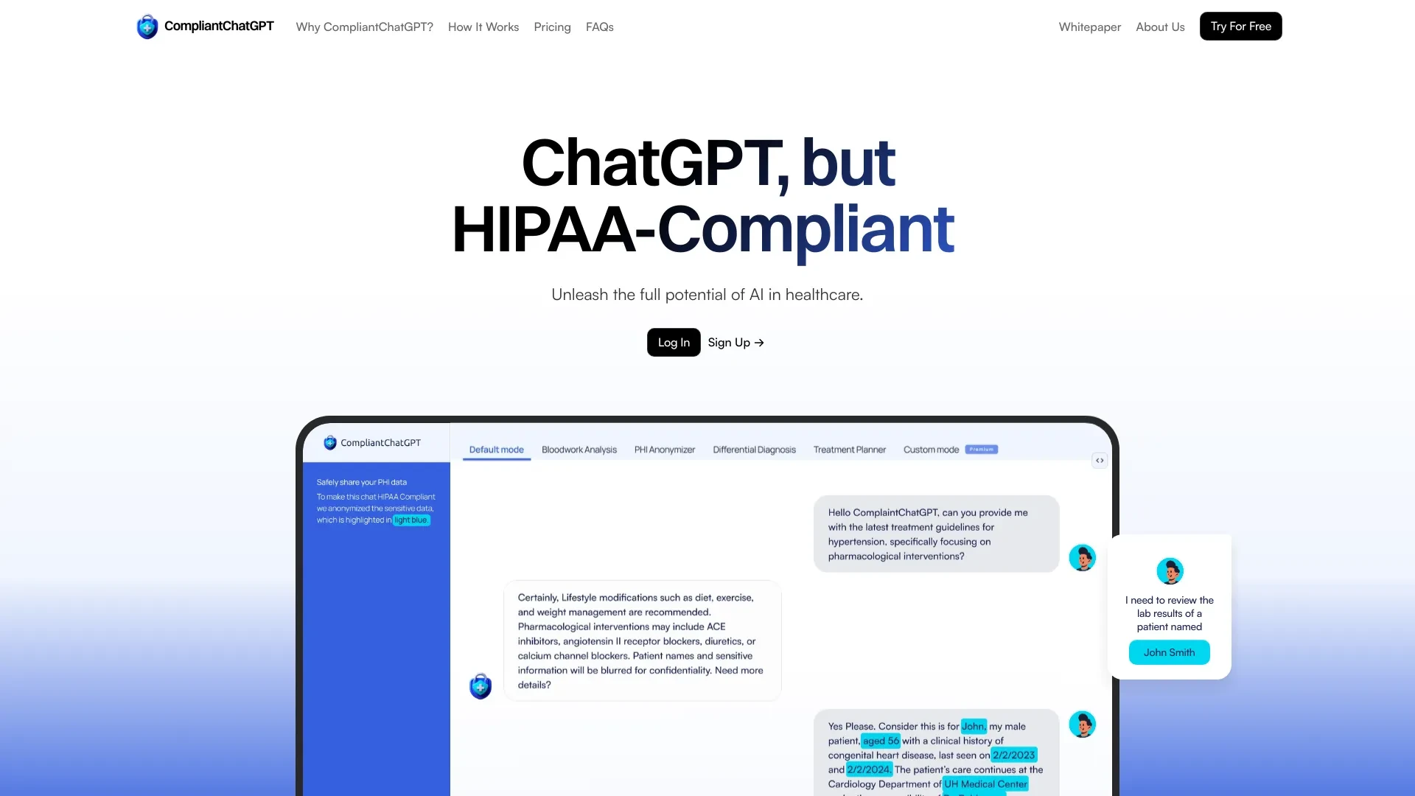1415x796 pixels.
Task: Open the Pricing menu item
Action: click(552, 27)
